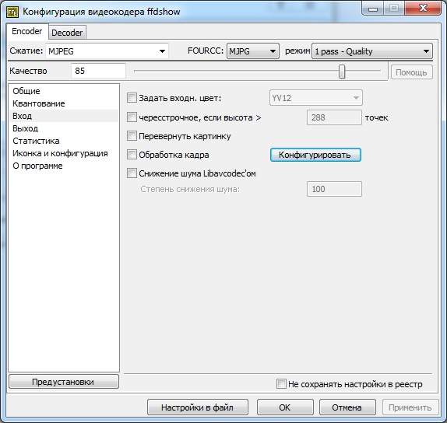
Task: Check Перевернуть картинку option
Action: click(x=132, y=136)
